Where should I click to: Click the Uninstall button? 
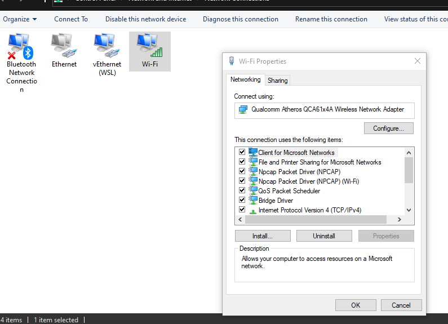[x=324, y=236]
